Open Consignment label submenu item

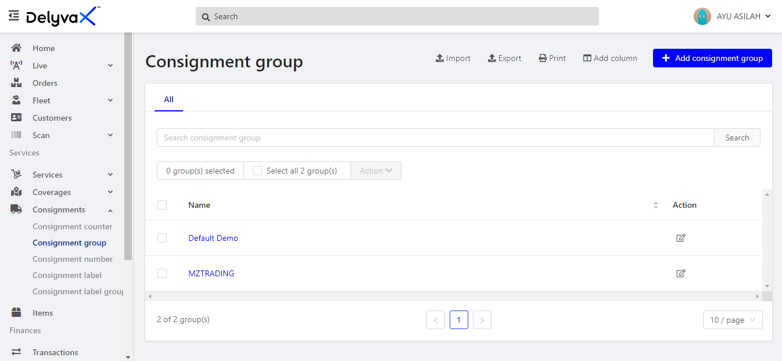67,275
